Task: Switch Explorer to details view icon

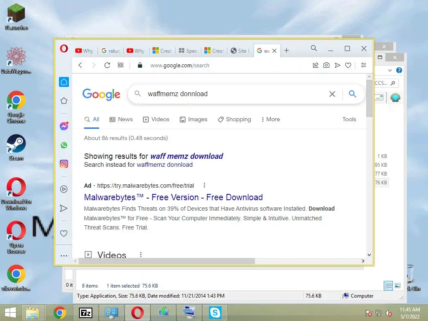Action: point(388,286)
